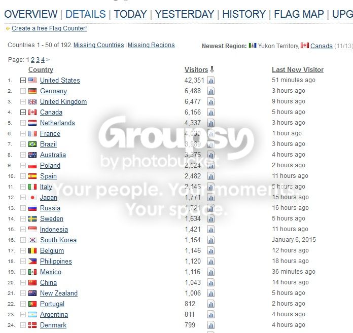Open the Australia visitors chart icon
353x333 pixels.
click(211, 155)
